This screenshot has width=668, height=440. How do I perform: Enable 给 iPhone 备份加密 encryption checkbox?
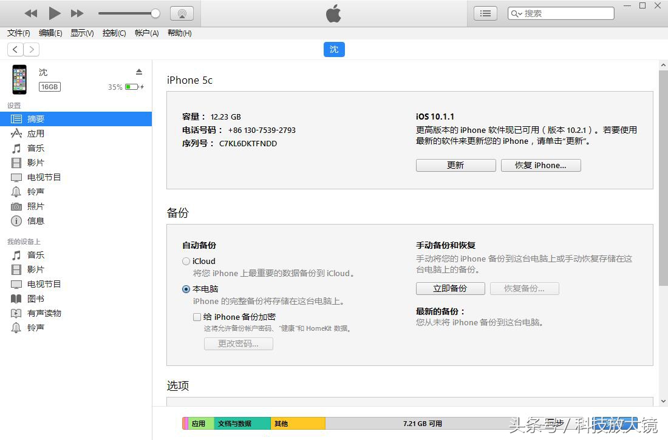(197, 317)
